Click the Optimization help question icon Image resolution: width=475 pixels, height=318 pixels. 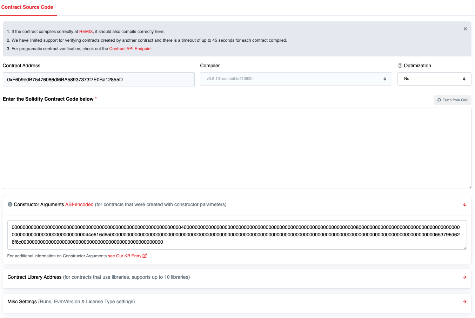point(400,66)
